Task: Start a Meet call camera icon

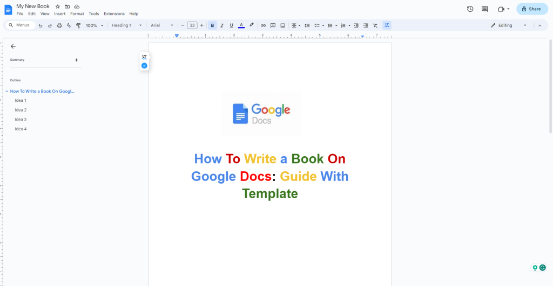Action: click(x=501, y=9)
